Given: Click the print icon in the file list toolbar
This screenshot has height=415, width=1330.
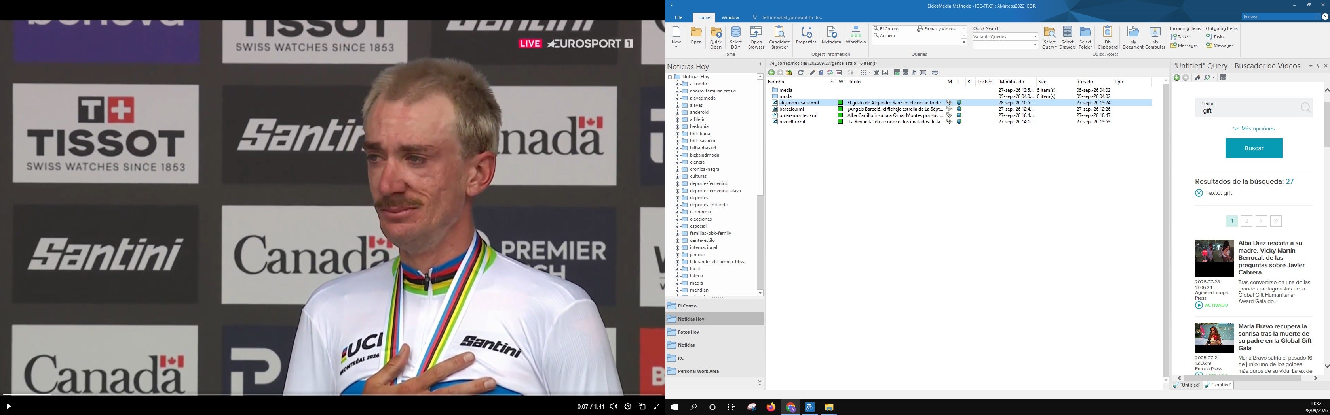Looking at the screenshot, I should click(x=935, y=73).
